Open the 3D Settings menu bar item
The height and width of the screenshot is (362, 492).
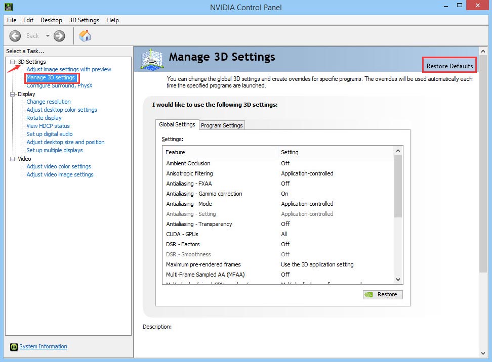tap(84, 20)
